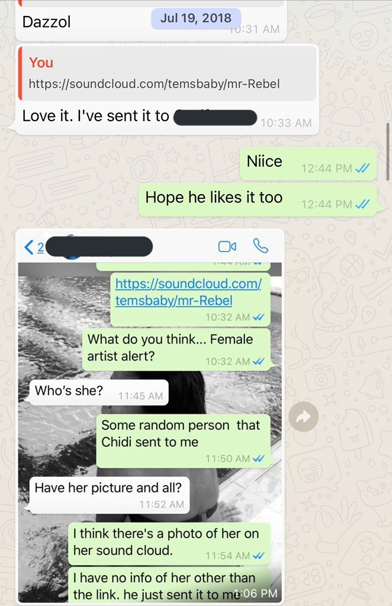Tap the video call camera icon

[227, 246]
